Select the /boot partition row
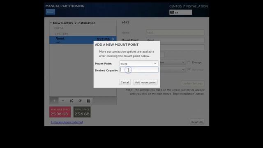 [x=83, y=40]
